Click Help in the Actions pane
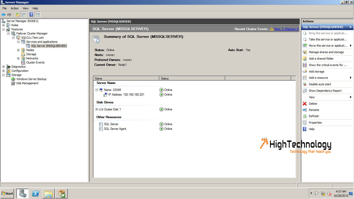This screenshot has height=199, width=354. click(x=311, y=129)
